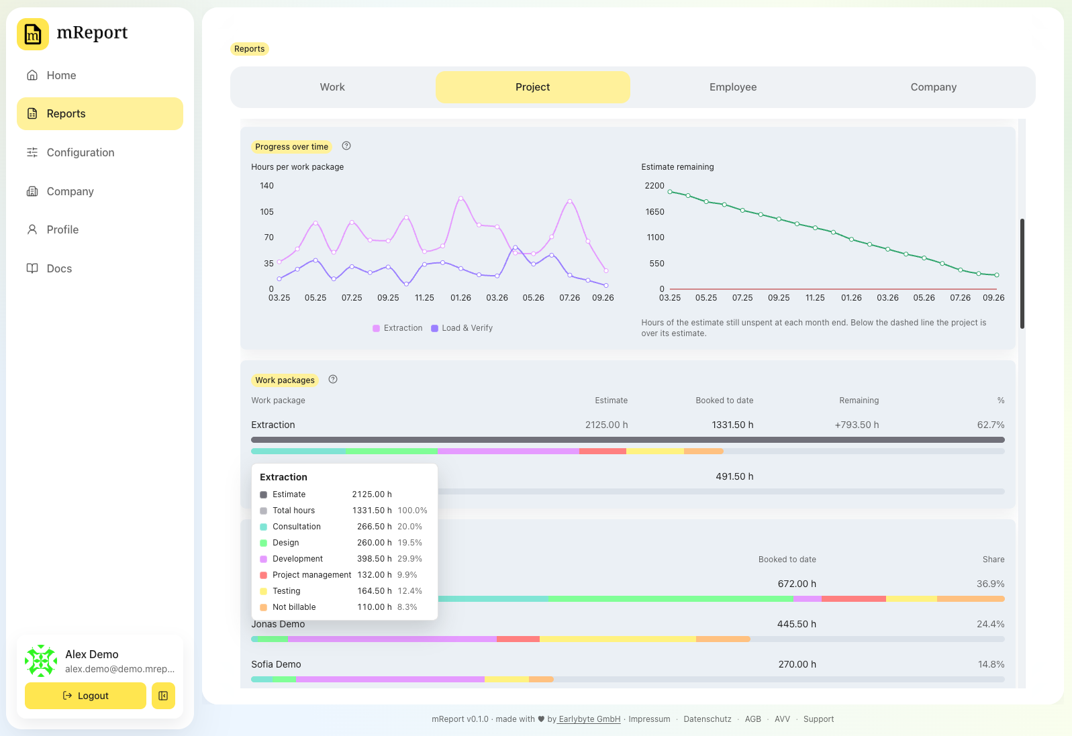Toggle the Extraction series in chart legend
The width and height of the screenshot is (1072, 736).
[397, 328]
